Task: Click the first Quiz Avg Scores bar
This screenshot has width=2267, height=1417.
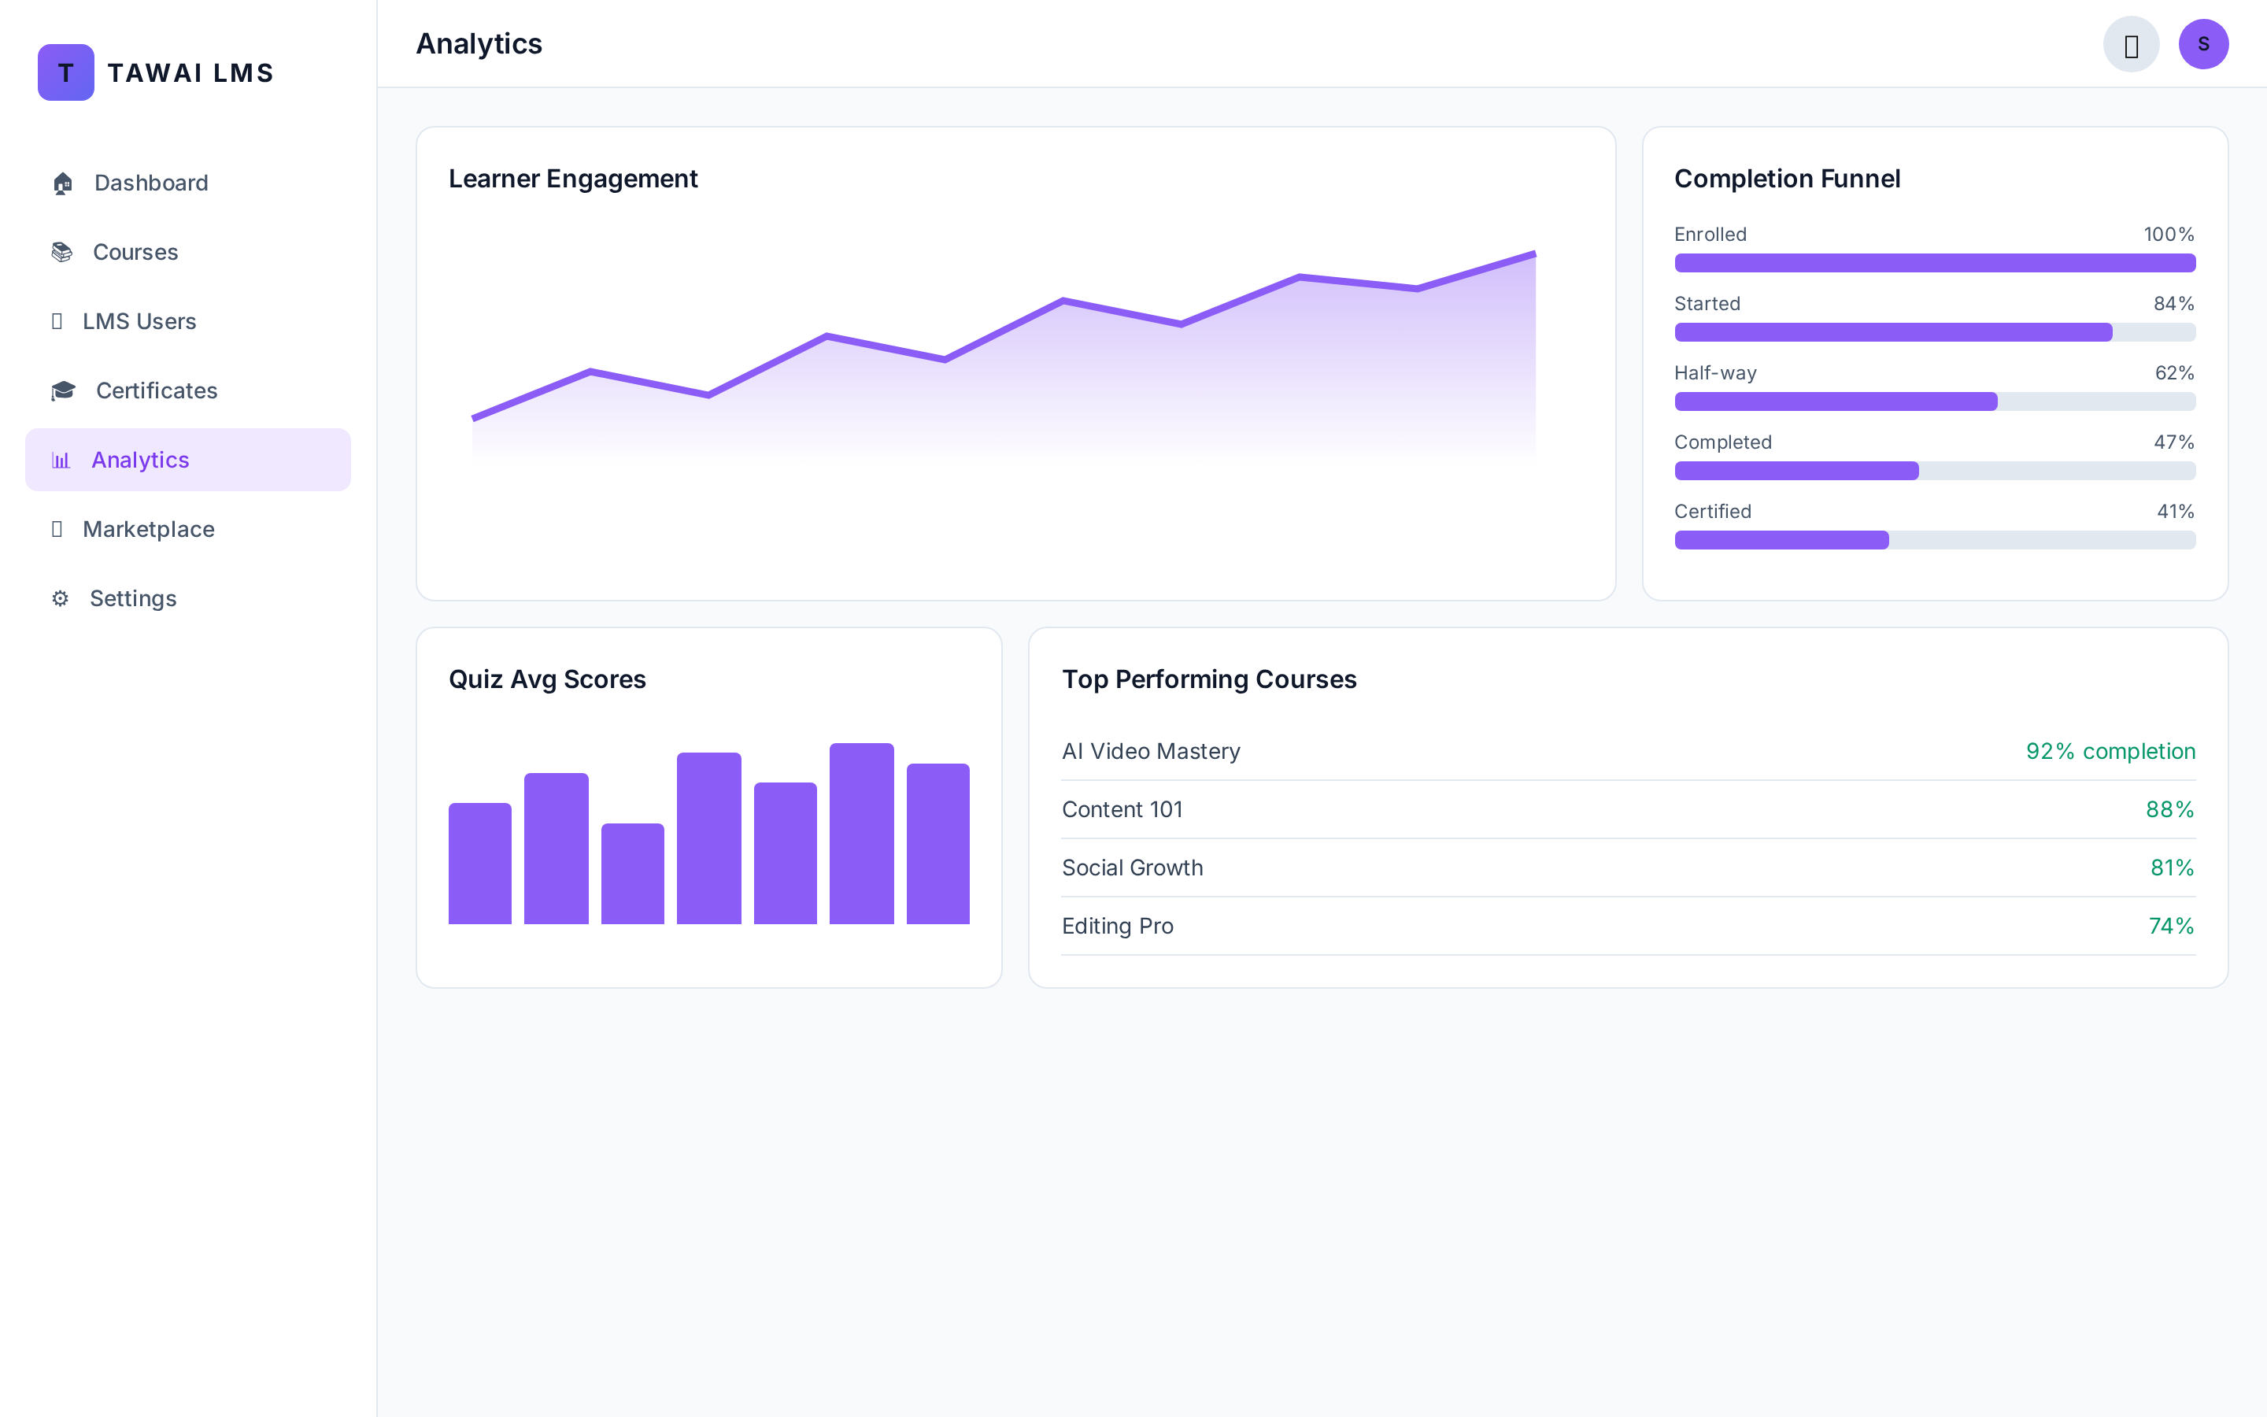Action: 479,864
